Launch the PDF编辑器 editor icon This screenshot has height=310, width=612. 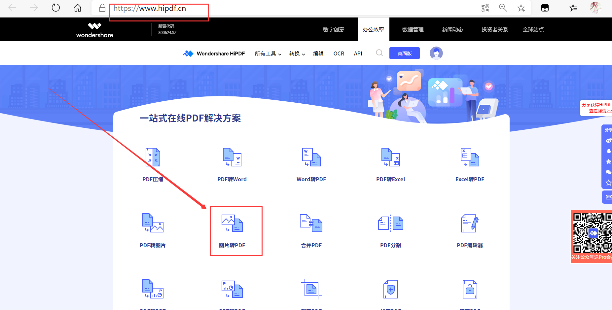470,224
